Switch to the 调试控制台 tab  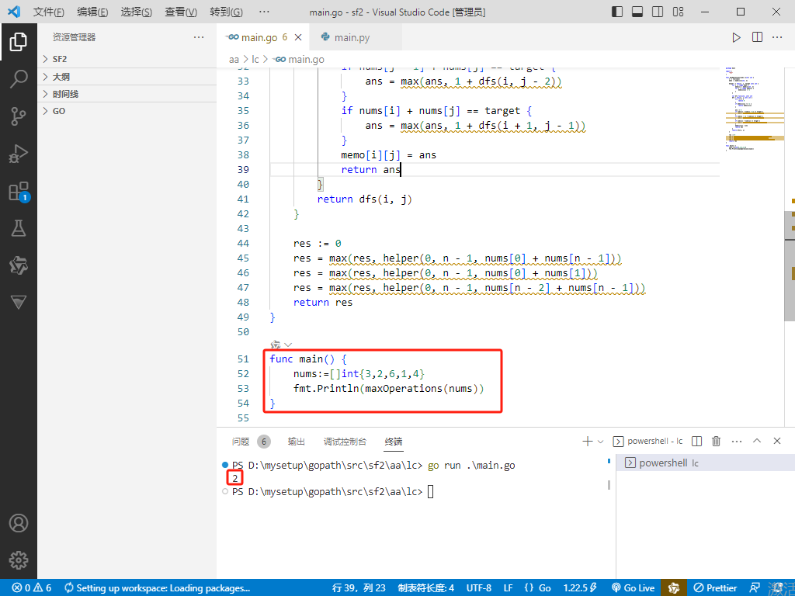point(345,442)
